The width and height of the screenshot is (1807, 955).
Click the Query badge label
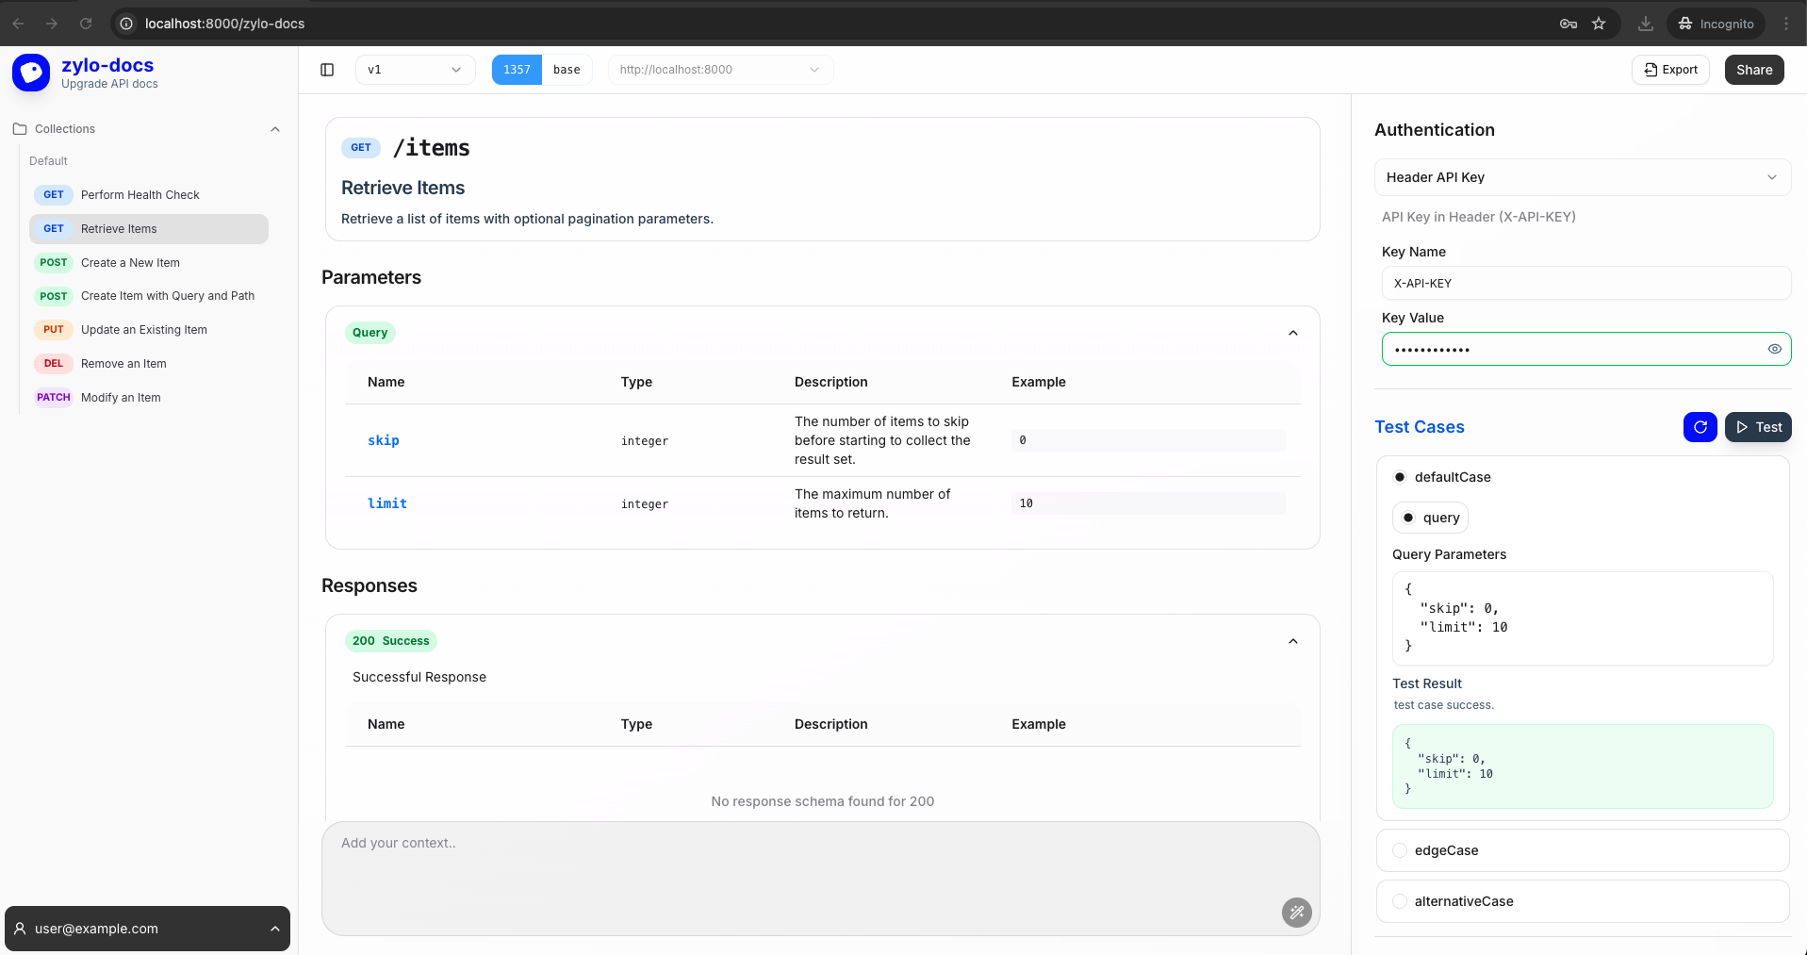[x=370, y=333]
